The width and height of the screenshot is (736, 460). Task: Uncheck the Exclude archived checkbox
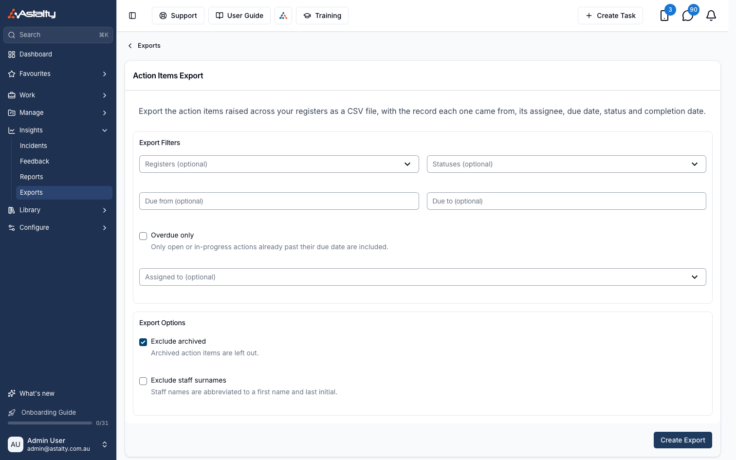pos(143,342)
